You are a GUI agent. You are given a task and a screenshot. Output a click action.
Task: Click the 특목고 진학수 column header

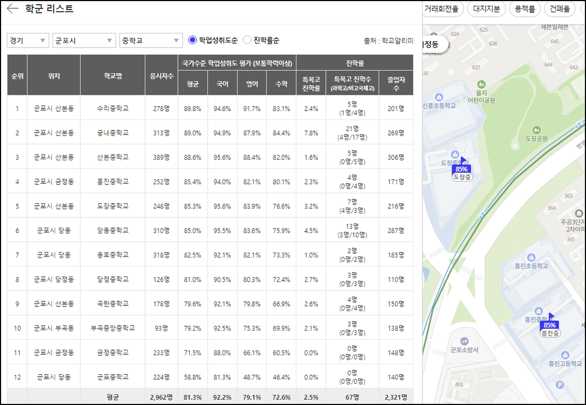(352, 83)
